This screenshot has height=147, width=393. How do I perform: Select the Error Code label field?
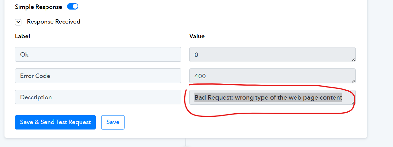point(98,76)
